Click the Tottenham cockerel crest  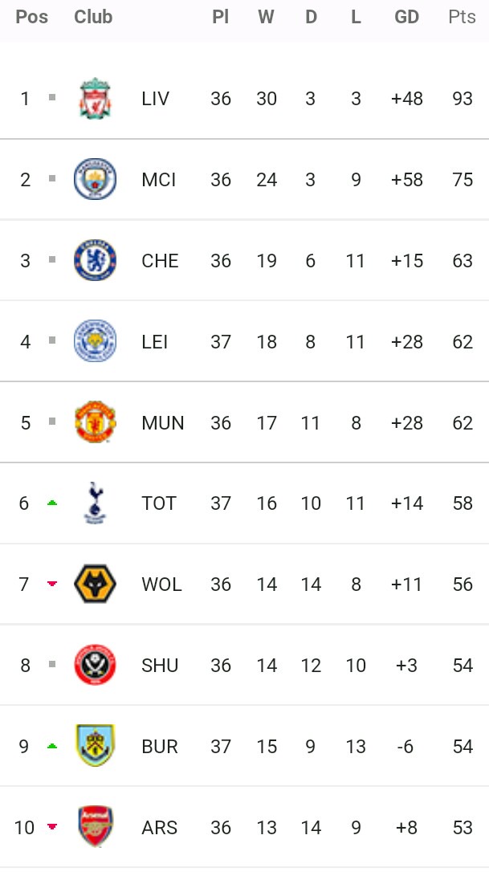[x=95, y=503]
